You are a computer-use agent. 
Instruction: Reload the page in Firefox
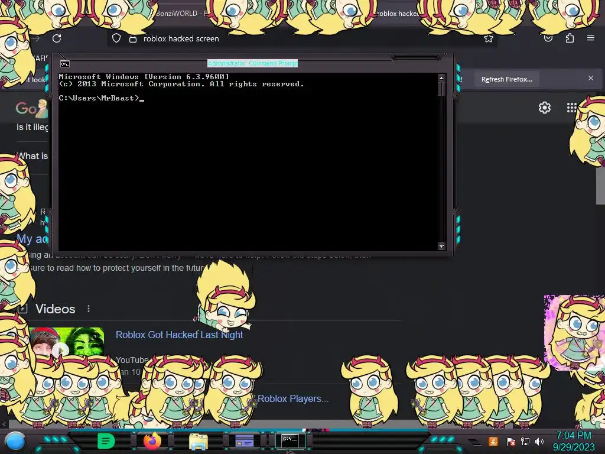[57, 38]
